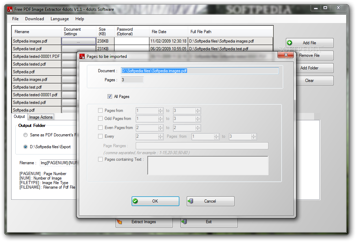Uncheck the All Pages checkbox
356x242 pixels.
[110, 96]
